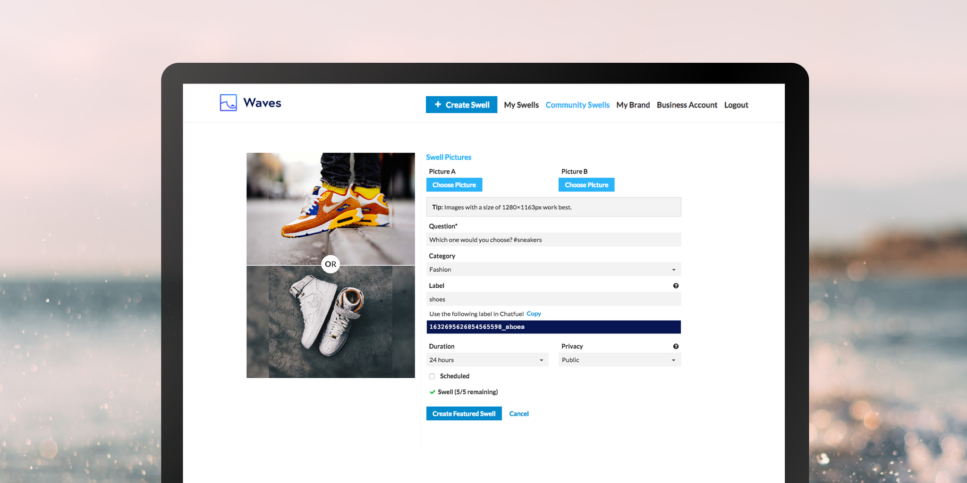967x483 pixels.
Task: Select the Swell (5/5 remaining) option
Action: click(467, 391)
